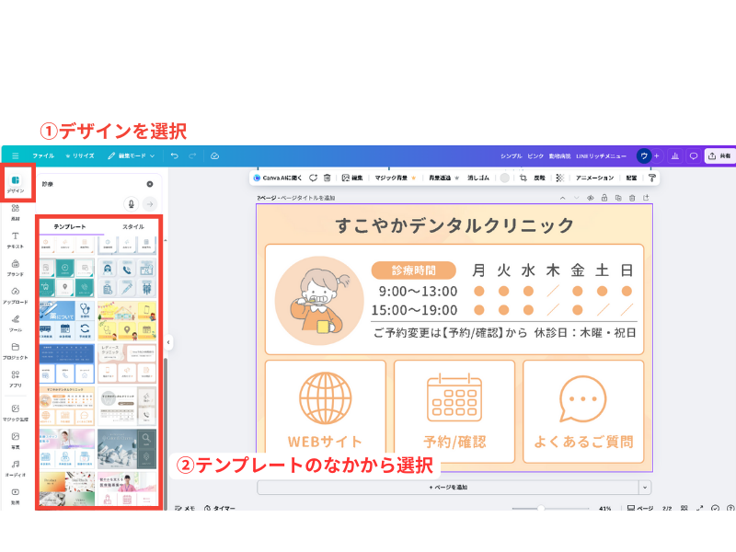Open the ファイル menu
The height and width of the screenshot is (552, 736).
[43, 156]
